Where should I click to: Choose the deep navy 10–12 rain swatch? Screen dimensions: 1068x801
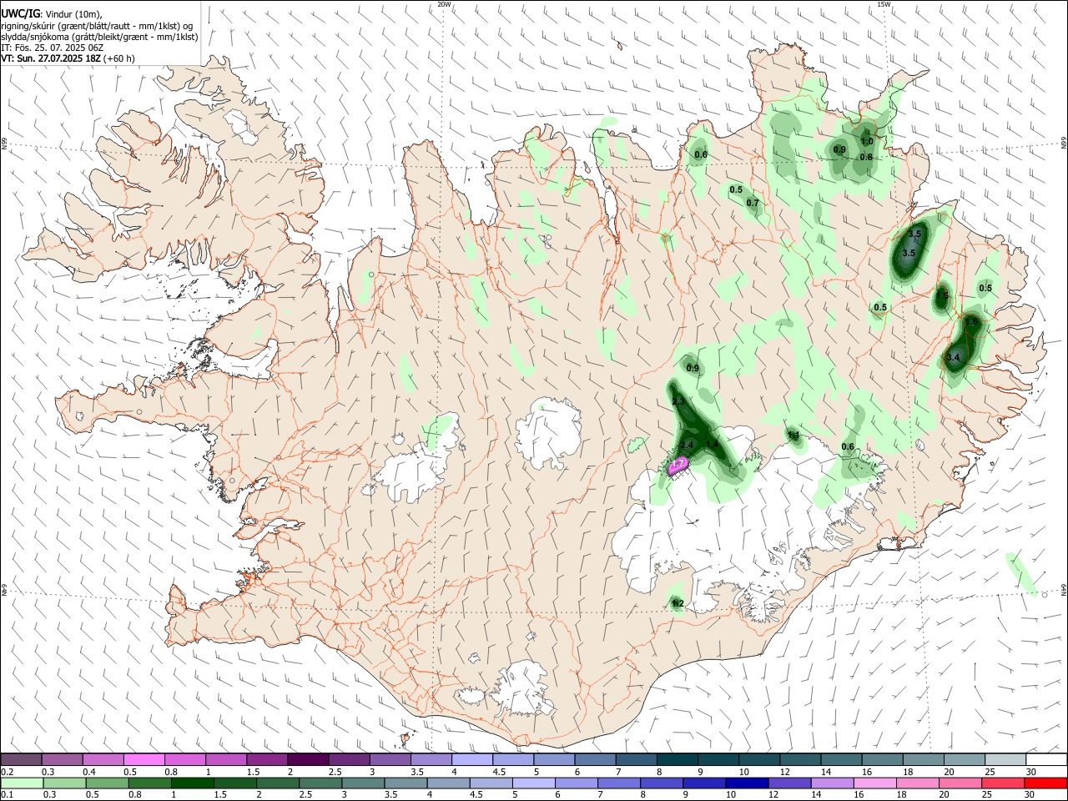pos(747,783)
